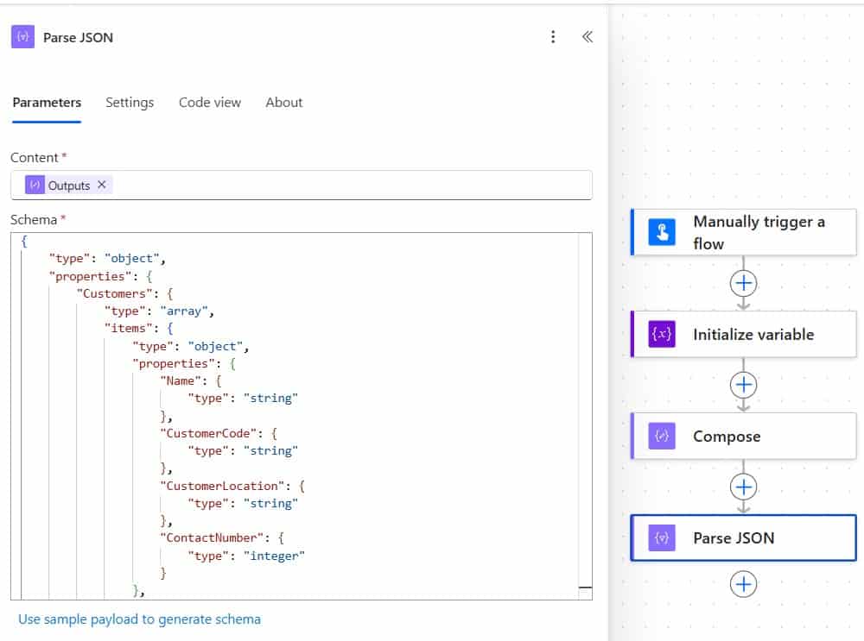Select the Compose action card
Viewport: 864px width, 641px height.
pyautogui.click(x=743, y=436)
